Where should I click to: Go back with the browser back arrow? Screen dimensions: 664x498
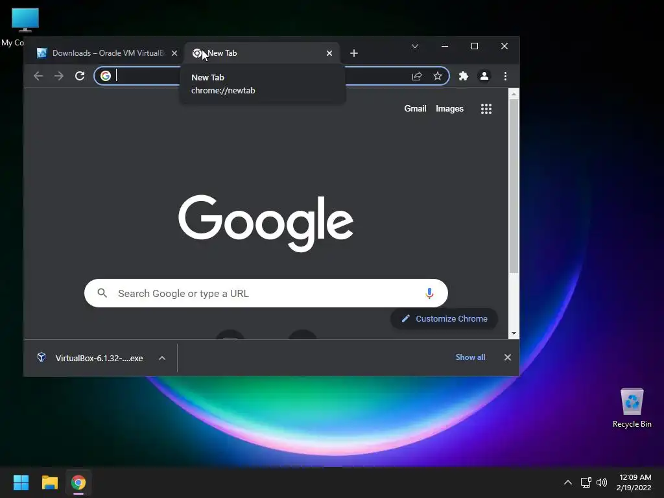(38, 76)
